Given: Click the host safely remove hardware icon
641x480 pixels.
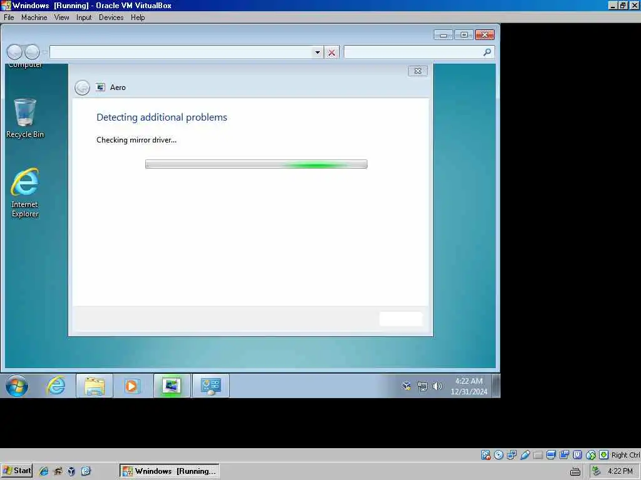Looking at the screenshot, I should 597,471.
